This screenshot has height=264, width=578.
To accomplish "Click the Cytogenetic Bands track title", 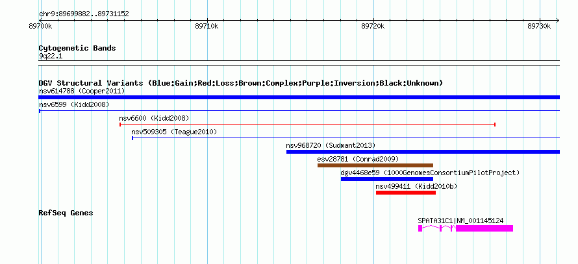I will coord(77,48).
